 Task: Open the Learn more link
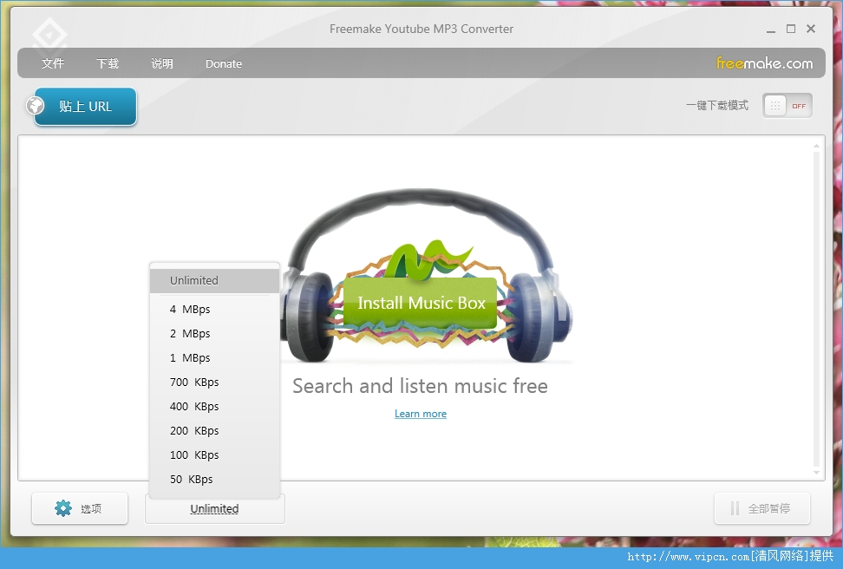(421, 414)
